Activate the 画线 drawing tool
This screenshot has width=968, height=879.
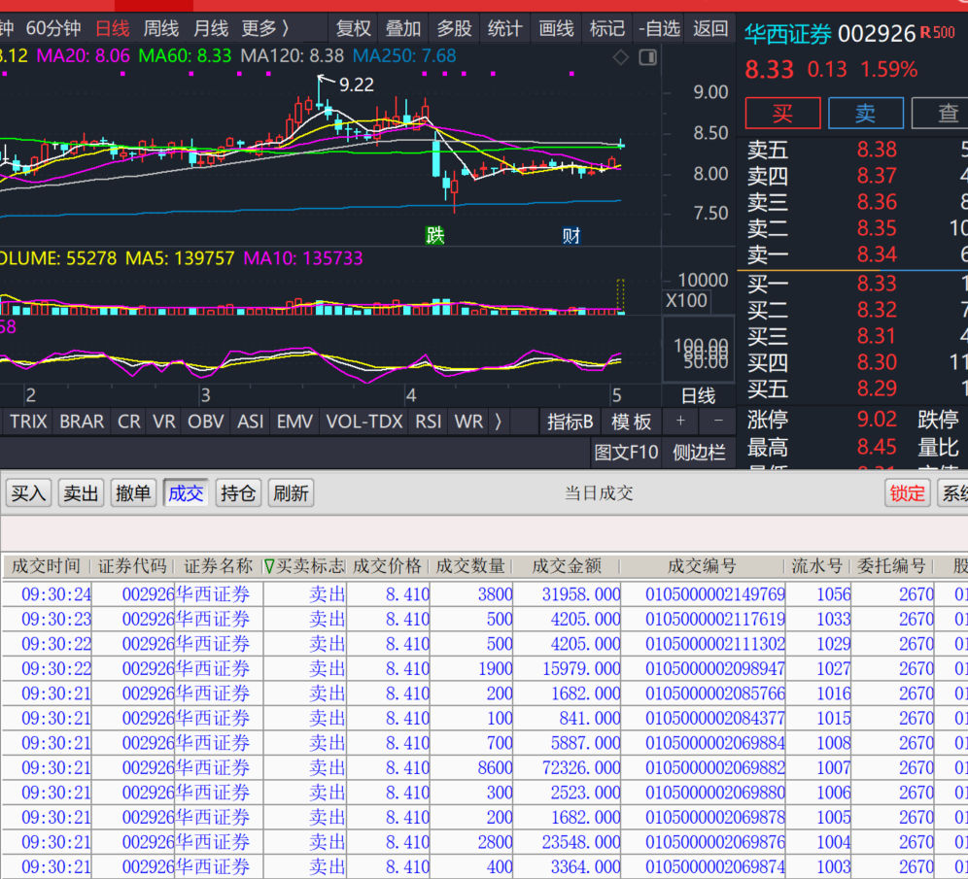556,28
